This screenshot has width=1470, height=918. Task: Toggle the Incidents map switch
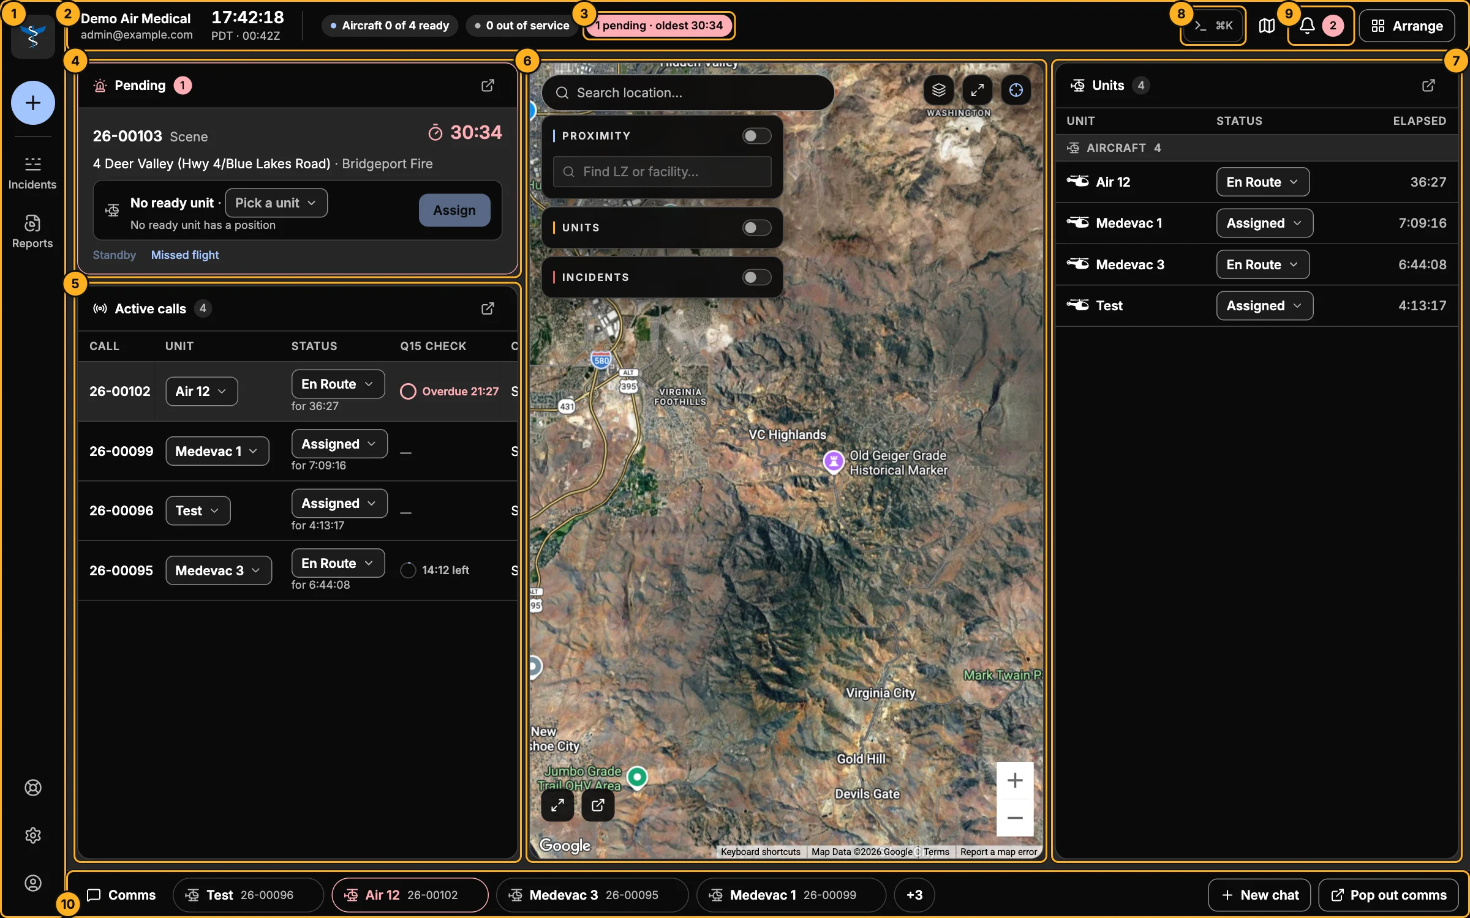coord(756,277)
